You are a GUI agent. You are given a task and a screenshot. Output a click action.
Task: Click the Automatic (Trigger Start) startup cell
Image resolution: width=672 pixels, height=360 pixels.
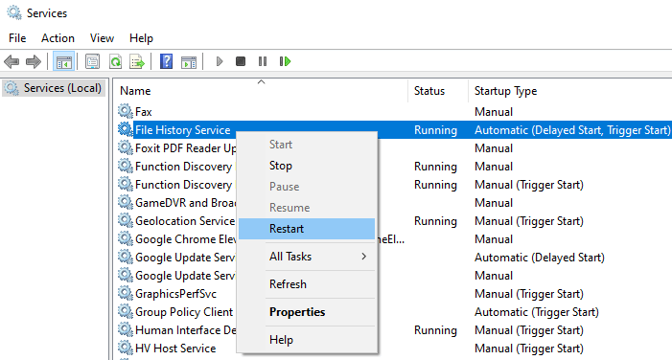pos(537,312)
